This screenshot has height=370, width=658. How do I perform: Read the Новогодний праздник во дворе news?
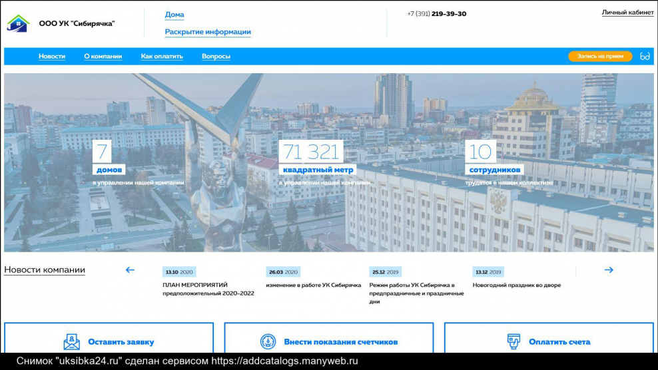coord(516,285)
